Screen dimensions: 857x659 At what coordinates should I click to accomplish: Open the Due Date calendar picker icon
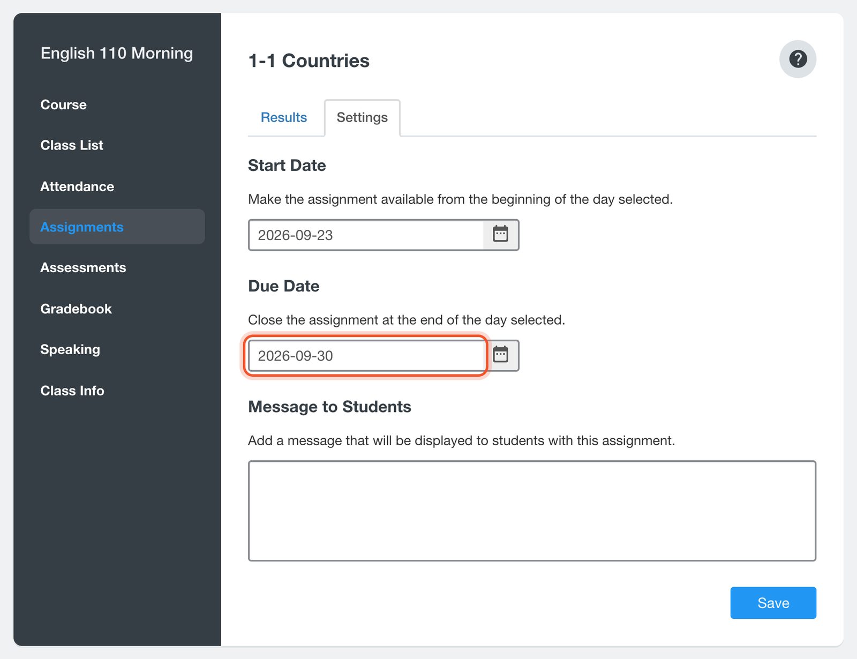tap(501, 355)
